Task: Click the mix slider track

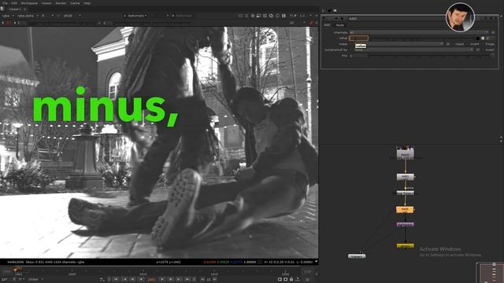Action: 429,56
